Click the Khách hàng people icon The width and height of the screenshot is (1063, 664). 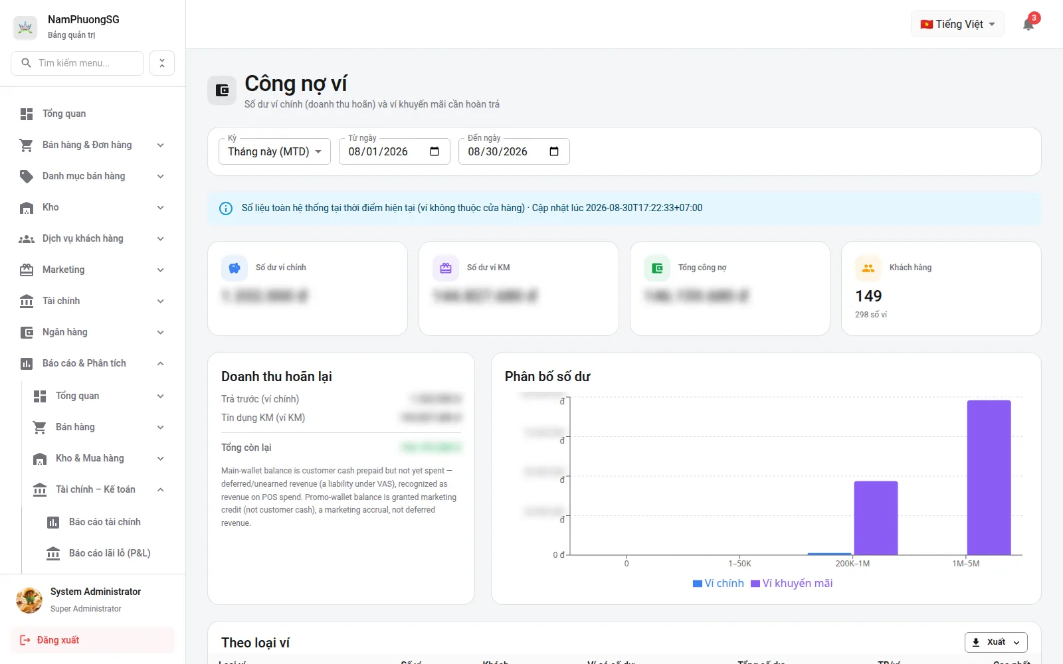click(868, 268)
